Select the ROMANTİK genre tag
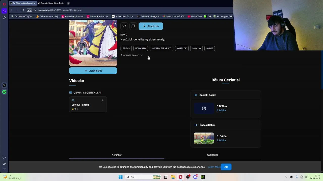Image resolution: width=323 pixels, height=181 pixels. click(x=141, y=48)
